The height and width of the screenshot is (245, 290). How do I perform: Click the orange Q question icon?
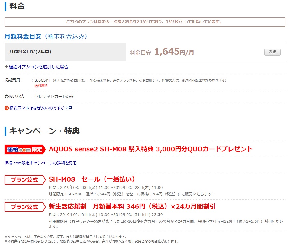pos(7,108)
